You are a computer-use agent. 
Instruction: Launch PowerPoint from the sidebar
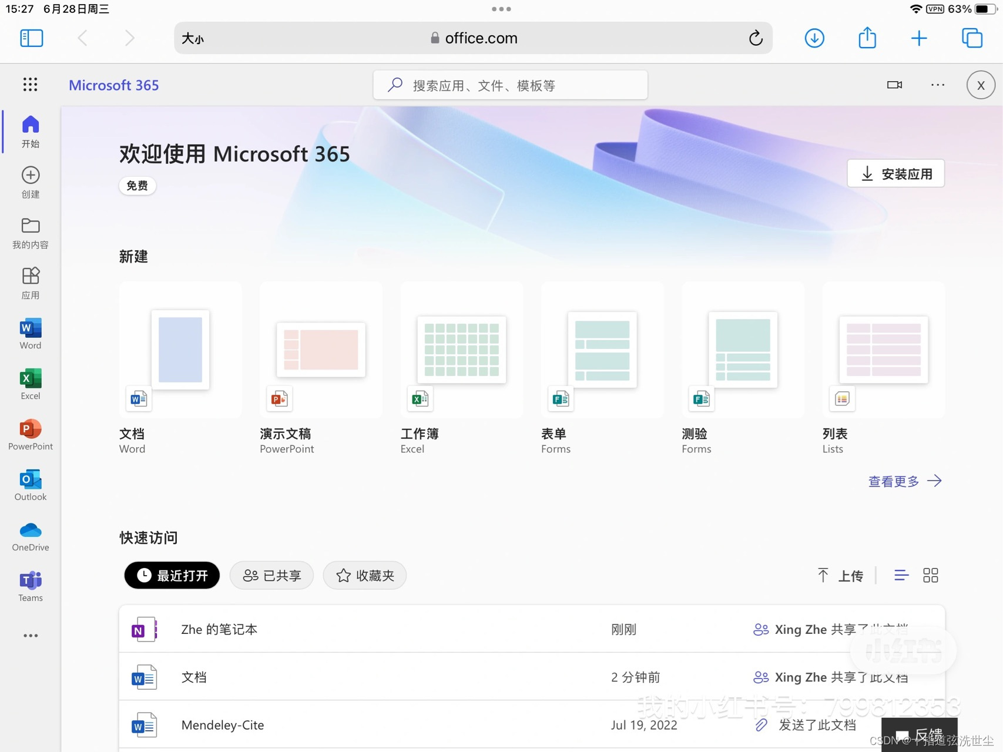(31, 435)
